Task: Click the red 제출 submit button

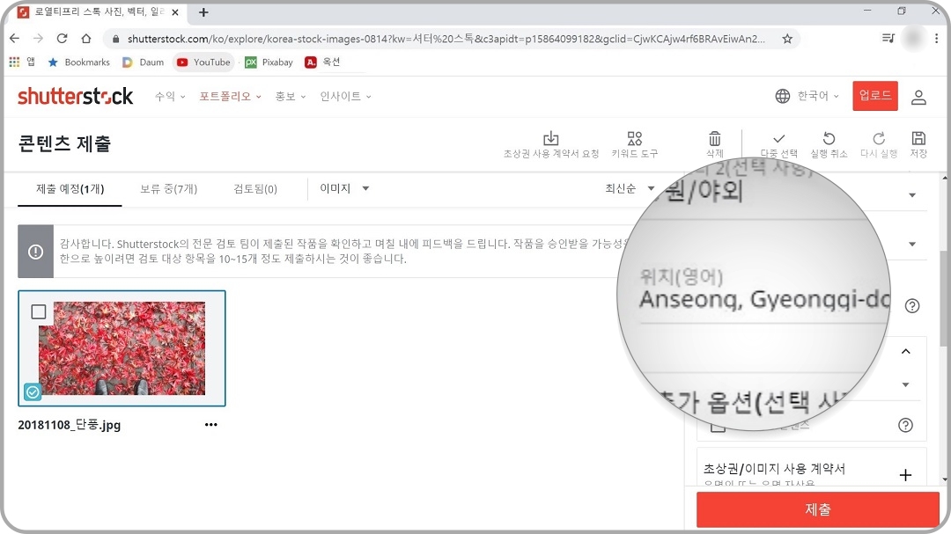Action: pos(816,509)
